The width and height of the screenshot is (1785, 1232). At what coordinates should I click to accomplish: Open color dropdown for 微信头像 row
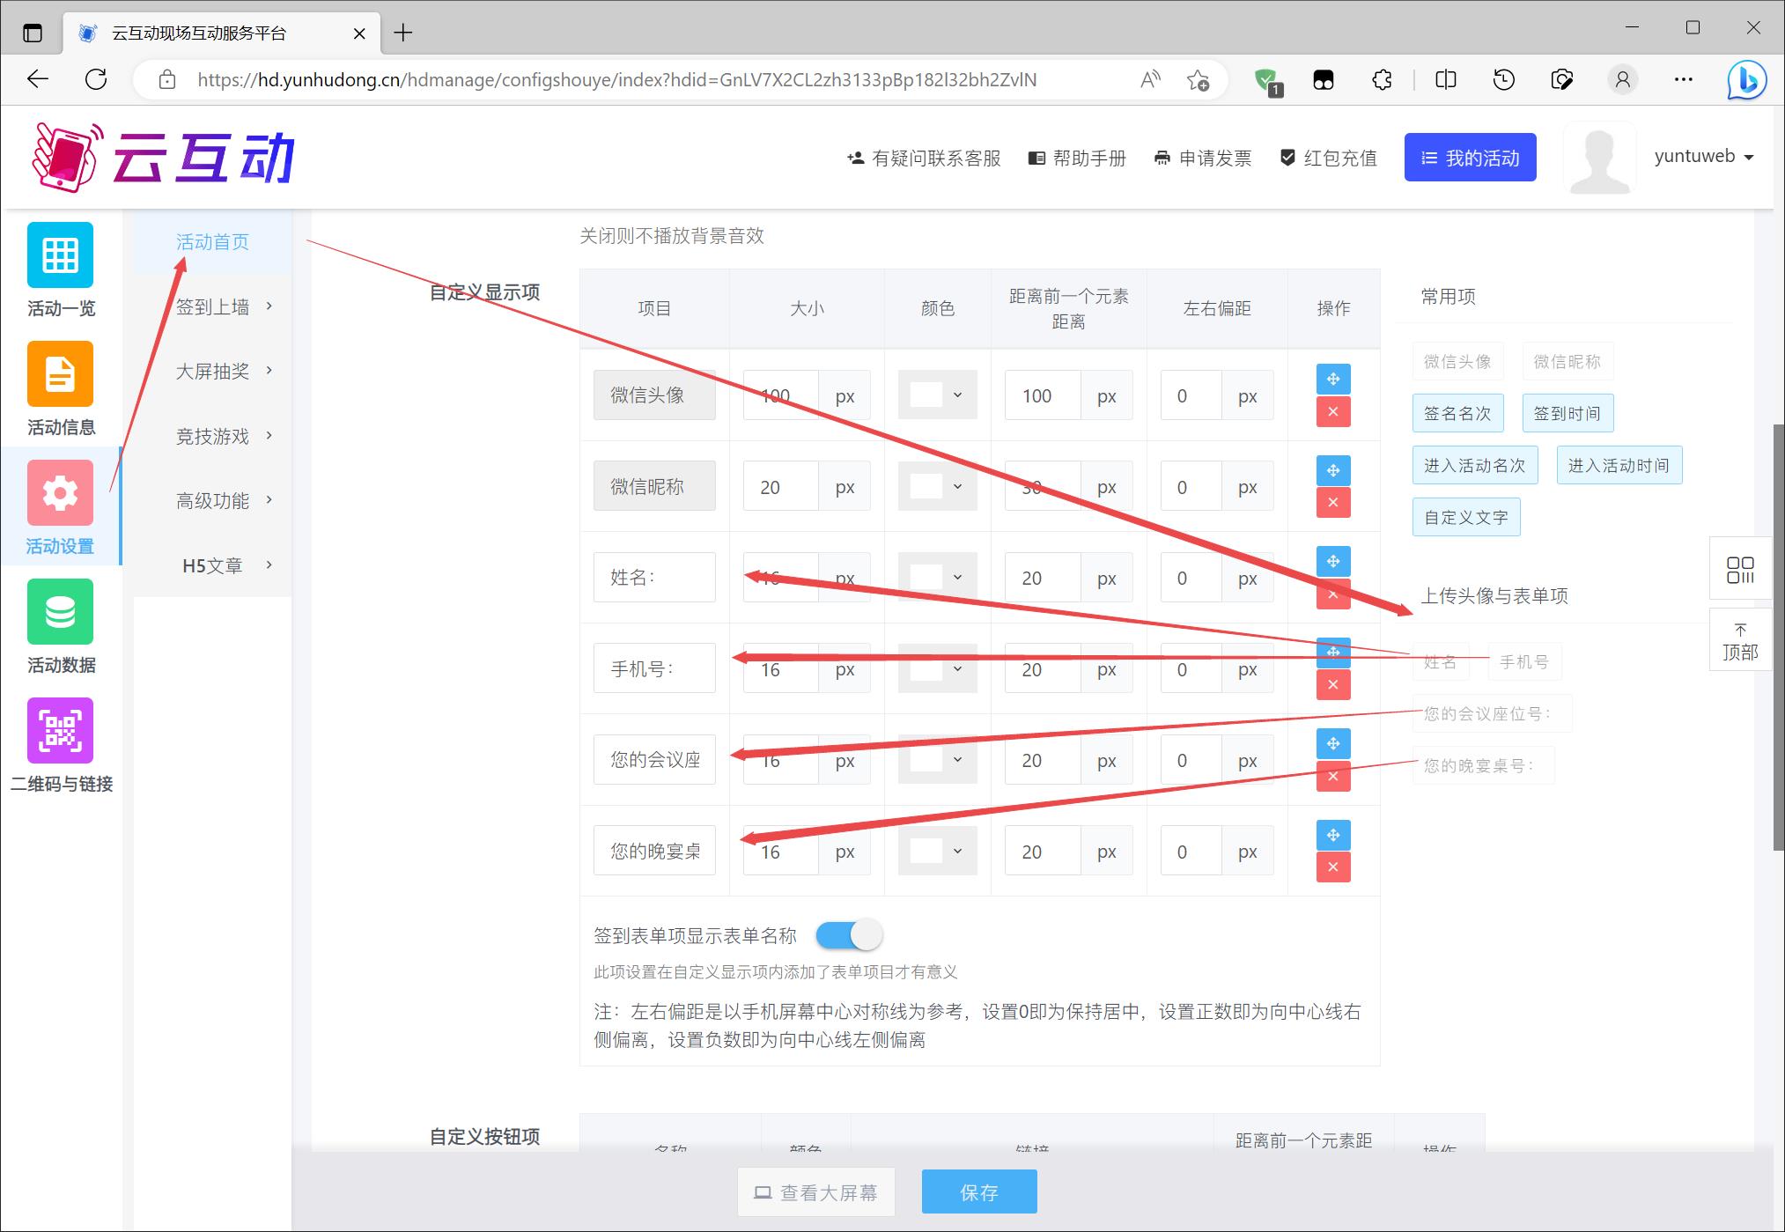tap(937, 395)
